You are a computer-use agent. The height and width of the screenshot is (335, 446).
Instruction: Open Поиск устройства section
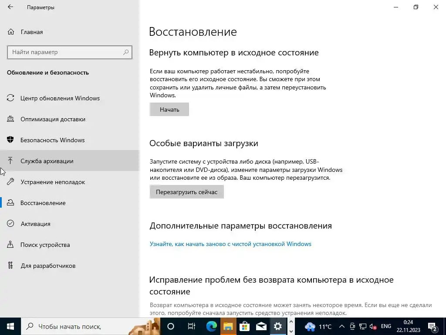pos(70,245)
